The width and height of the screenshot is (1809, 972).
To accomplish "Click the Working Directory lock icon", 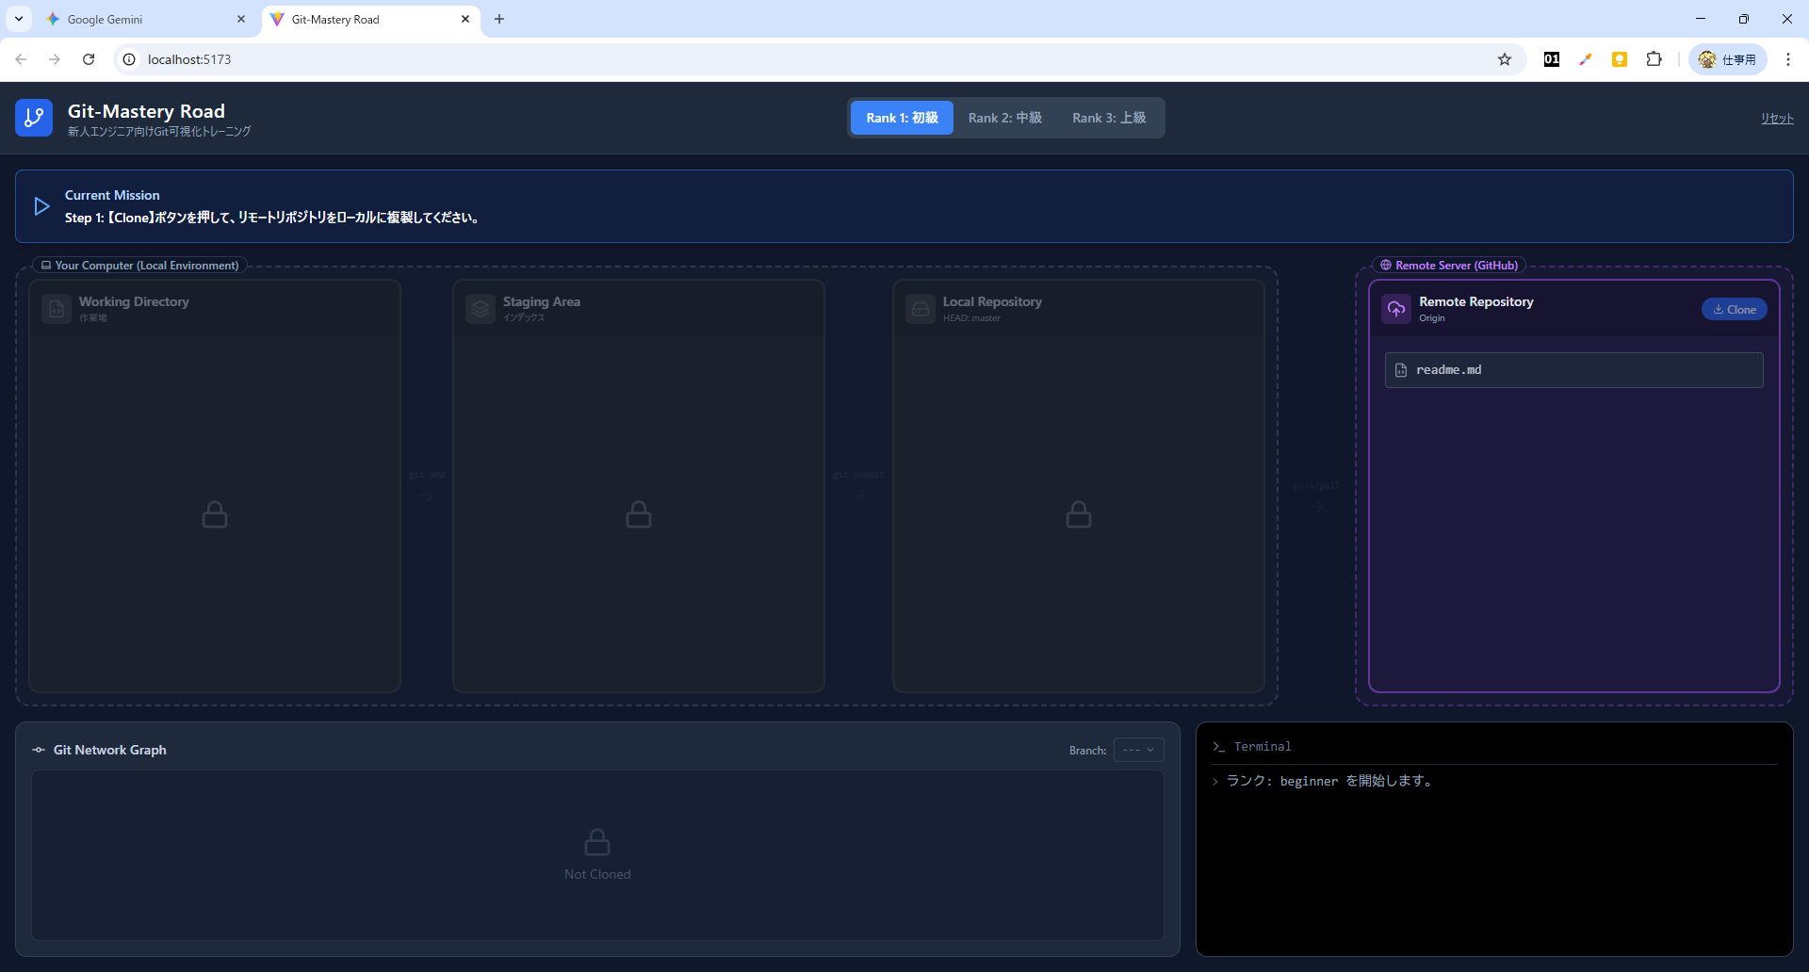I will point(215,514).
